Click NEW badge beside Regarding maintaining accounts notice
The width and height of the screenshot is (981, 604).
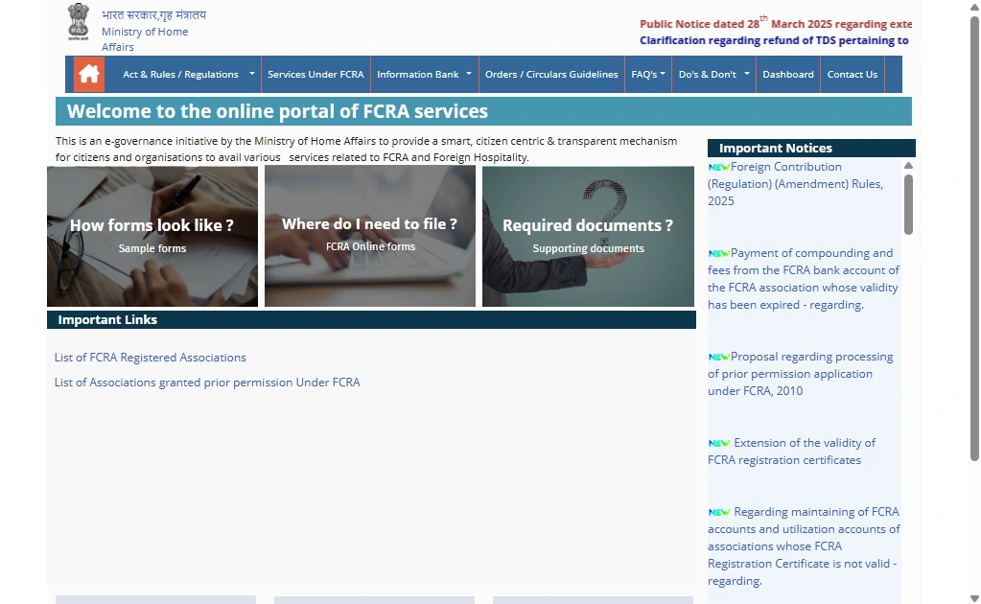tap(719, 512)
